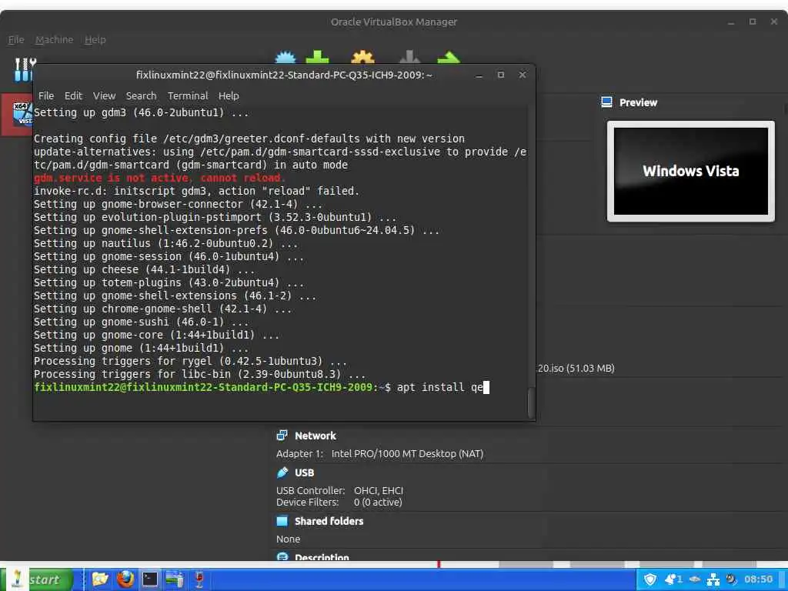Click the tray icon left of the clock

[x=731, y=579]
